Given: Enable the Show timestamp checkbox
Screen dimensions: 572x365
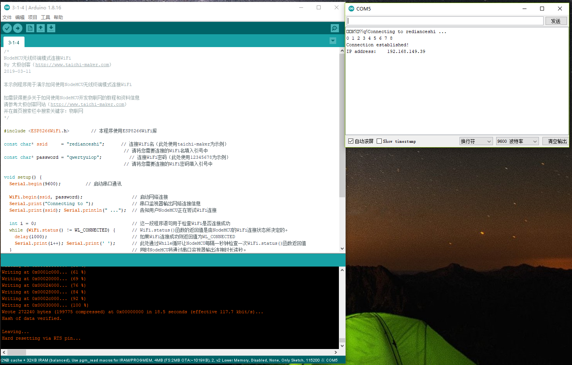Looking at the screenshot, I should (379, 141).
